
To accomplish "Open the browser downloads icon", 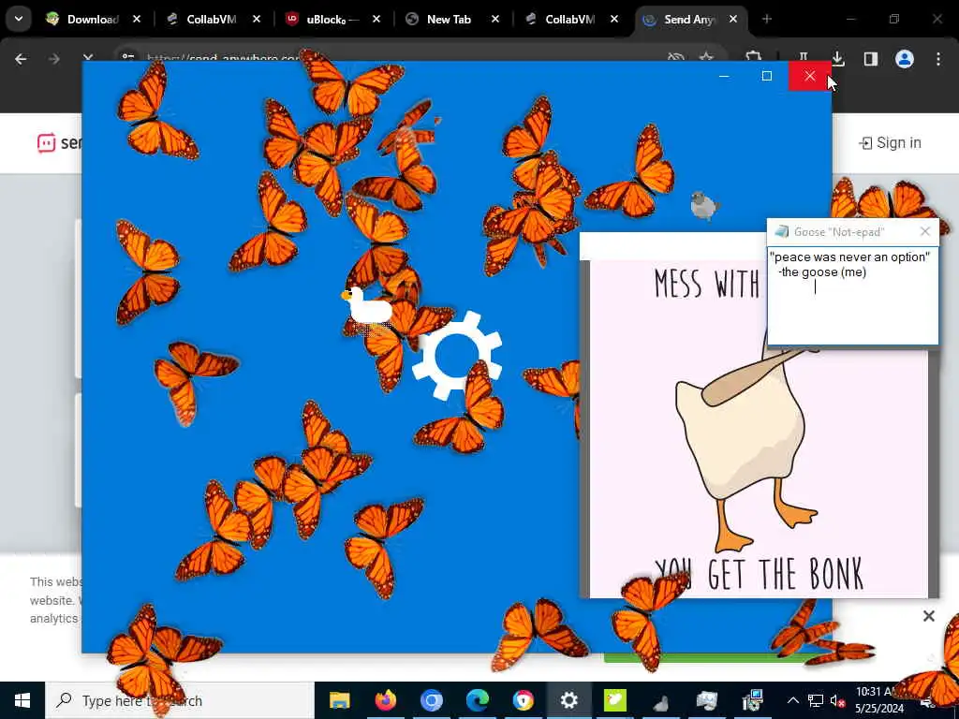I will pos(838,59).
